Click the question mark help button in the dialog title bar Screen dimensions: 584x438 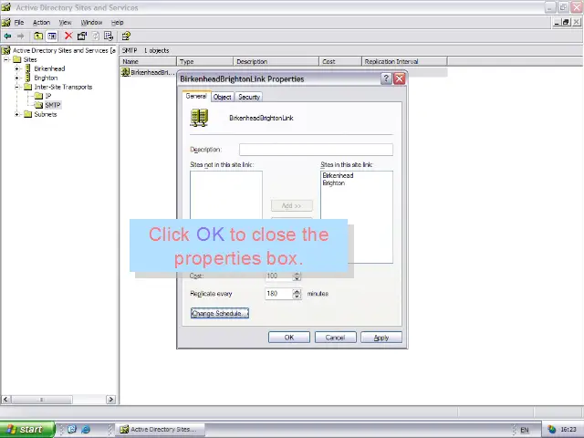[386, 78]
